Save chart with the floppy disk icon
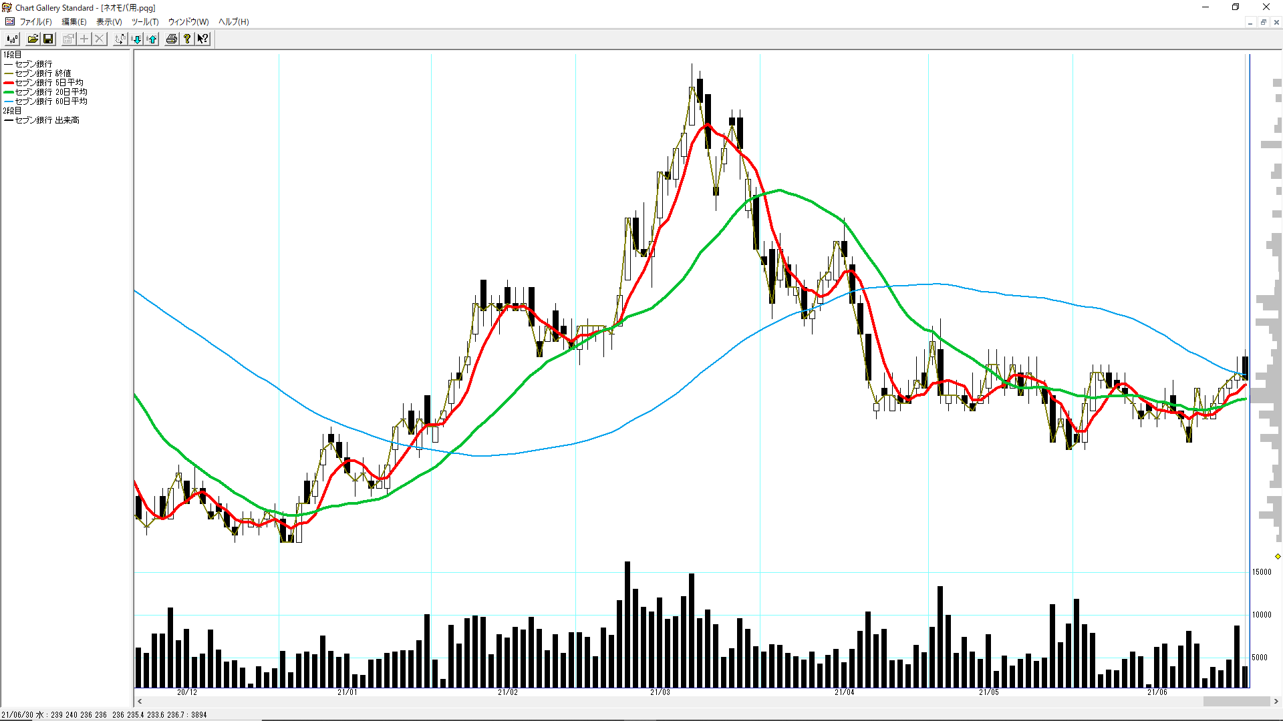This screenshot has height=721, width=1283. [47, 39]
